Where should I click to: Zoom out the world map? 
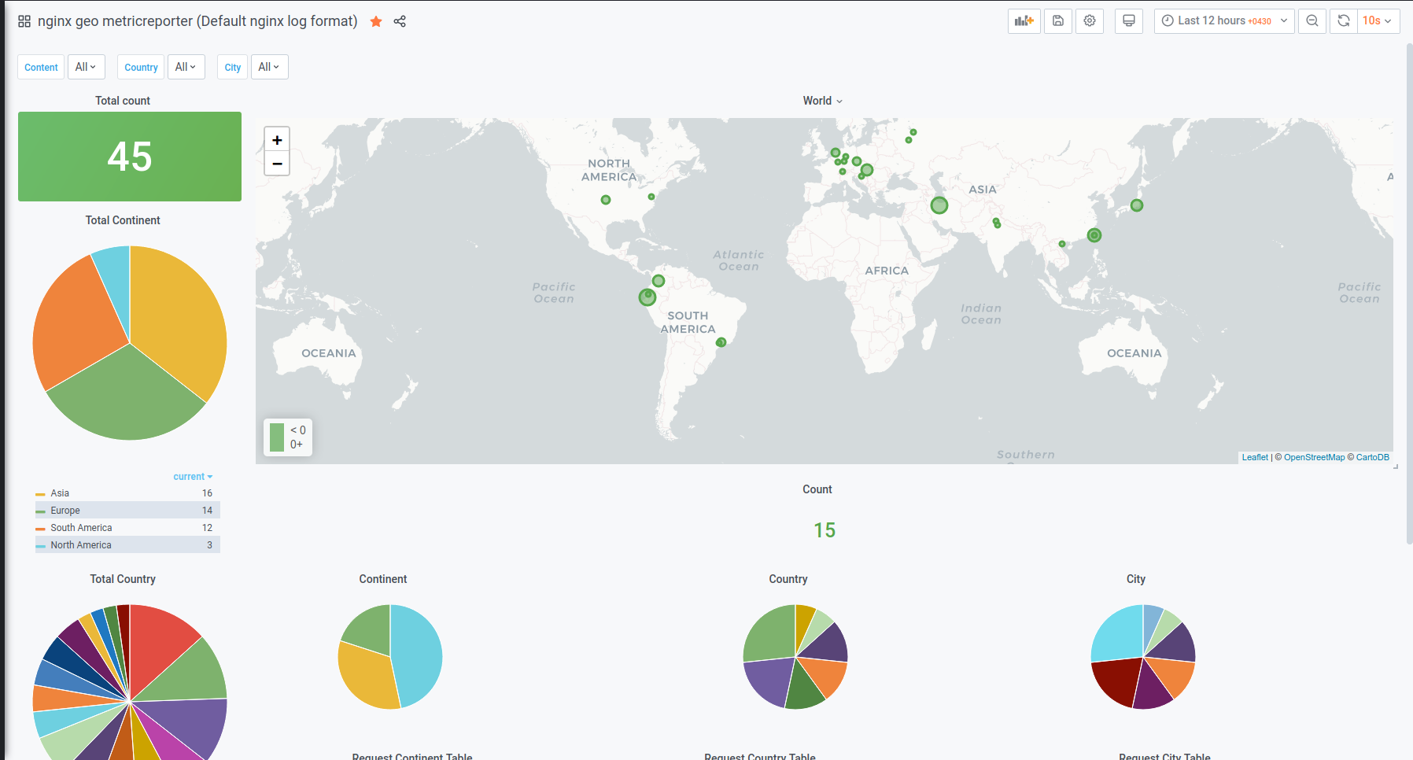coord(277,163)
